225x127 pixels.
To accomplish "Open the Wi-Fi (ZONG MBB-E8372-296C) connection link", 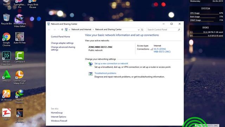I will 162,50.
